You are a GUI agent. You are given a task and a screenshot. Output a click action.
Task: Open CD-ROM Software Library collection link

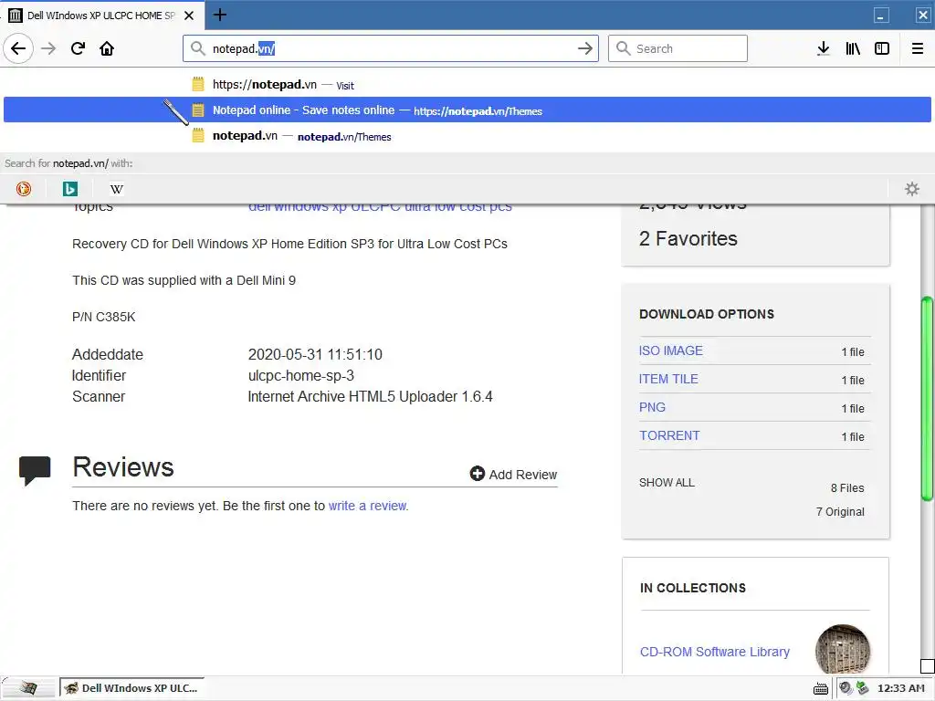pyautogui.click(x=714, y=652)
